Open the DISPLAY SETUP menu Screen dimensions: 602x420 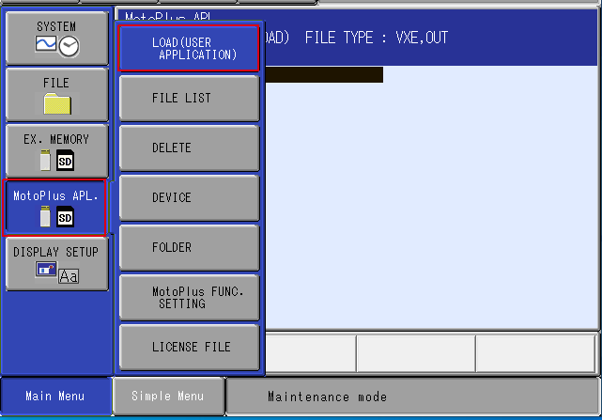pyautogui.click(x=57, y=264)
